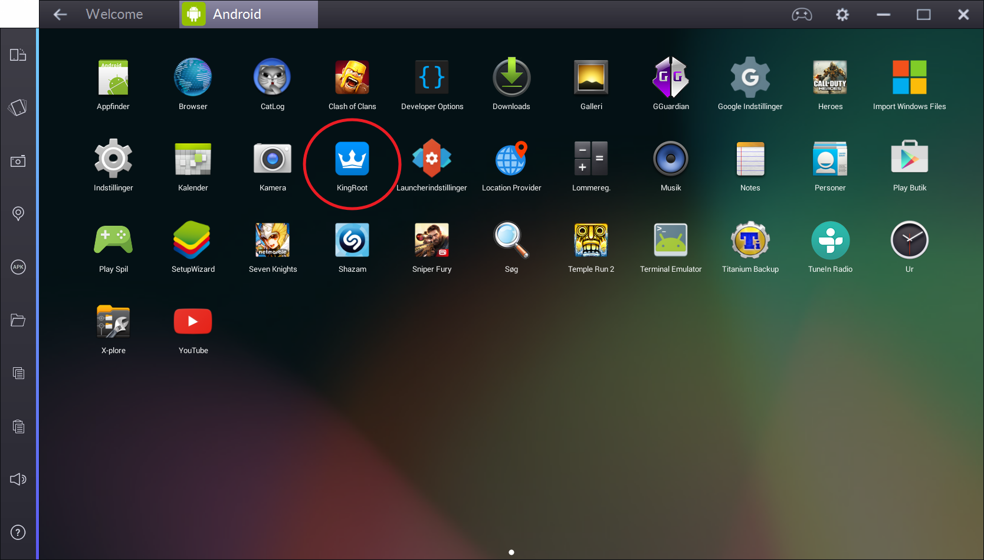
Task: Launch TuneIn Radio
Action: point(830,240)
